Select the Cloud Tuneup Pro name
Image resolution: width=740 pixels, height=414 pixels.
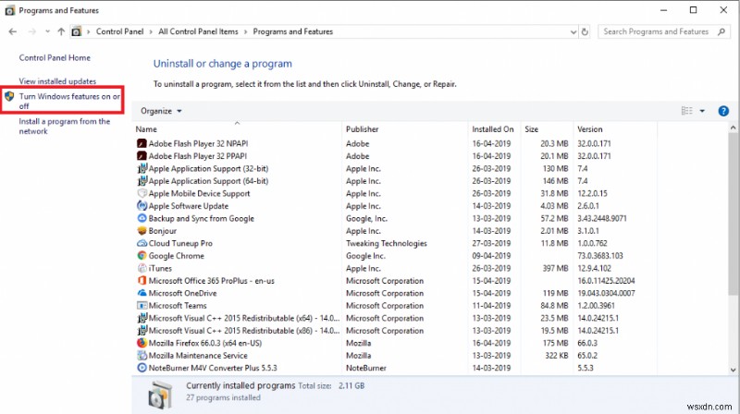pyautogui.click(x=180, y=243)
